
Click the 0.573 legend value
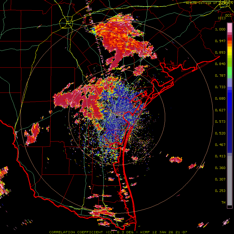click(x=220, y=122)
